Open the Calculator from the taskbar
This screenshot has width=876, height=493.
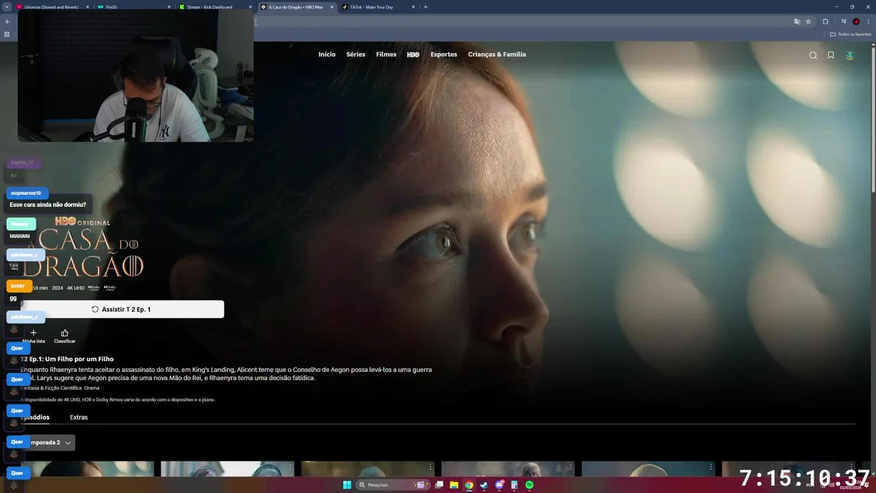[x=514, y=485]
